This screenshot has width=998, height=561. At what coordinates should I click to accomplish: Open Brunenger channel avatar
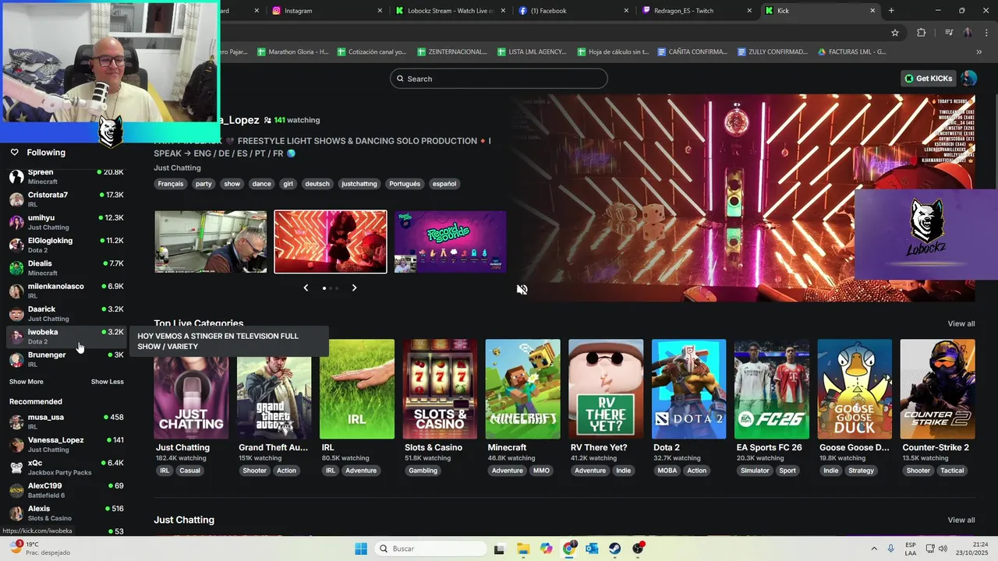16,359
